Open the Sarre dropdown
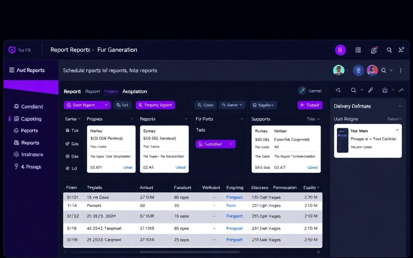413x258 pixels. click(x=232, y=105)
